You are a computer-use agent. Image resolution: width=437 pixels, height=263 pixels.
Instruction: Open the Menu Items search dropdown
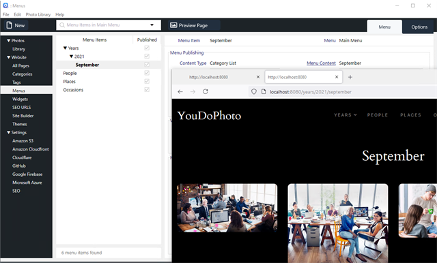tap(152, 25)
